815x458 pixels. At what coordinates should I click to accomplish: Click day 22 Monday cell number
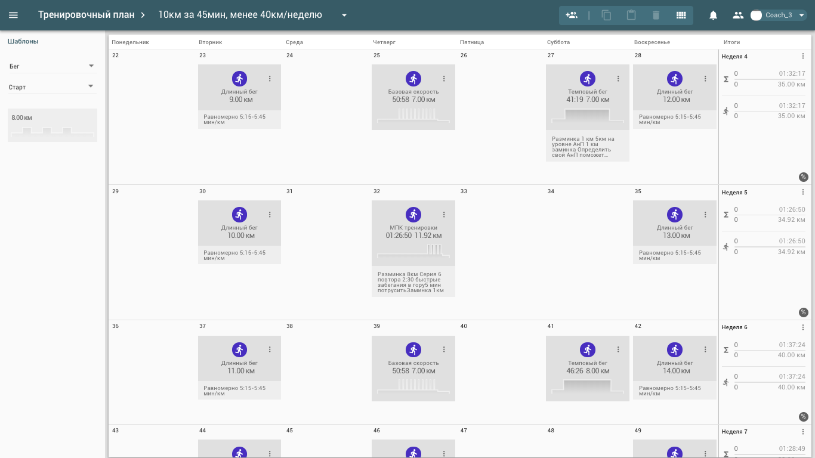(x=115, y=55)
